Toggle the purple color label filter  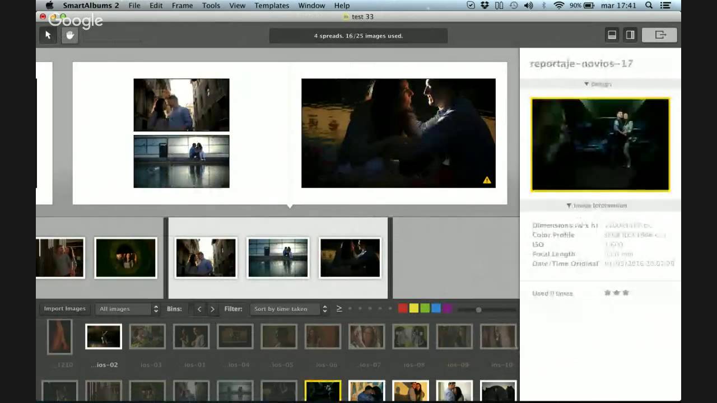447,308
